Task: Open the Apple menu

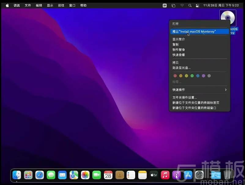Action: pyautogui.click(x=7, y=5)
